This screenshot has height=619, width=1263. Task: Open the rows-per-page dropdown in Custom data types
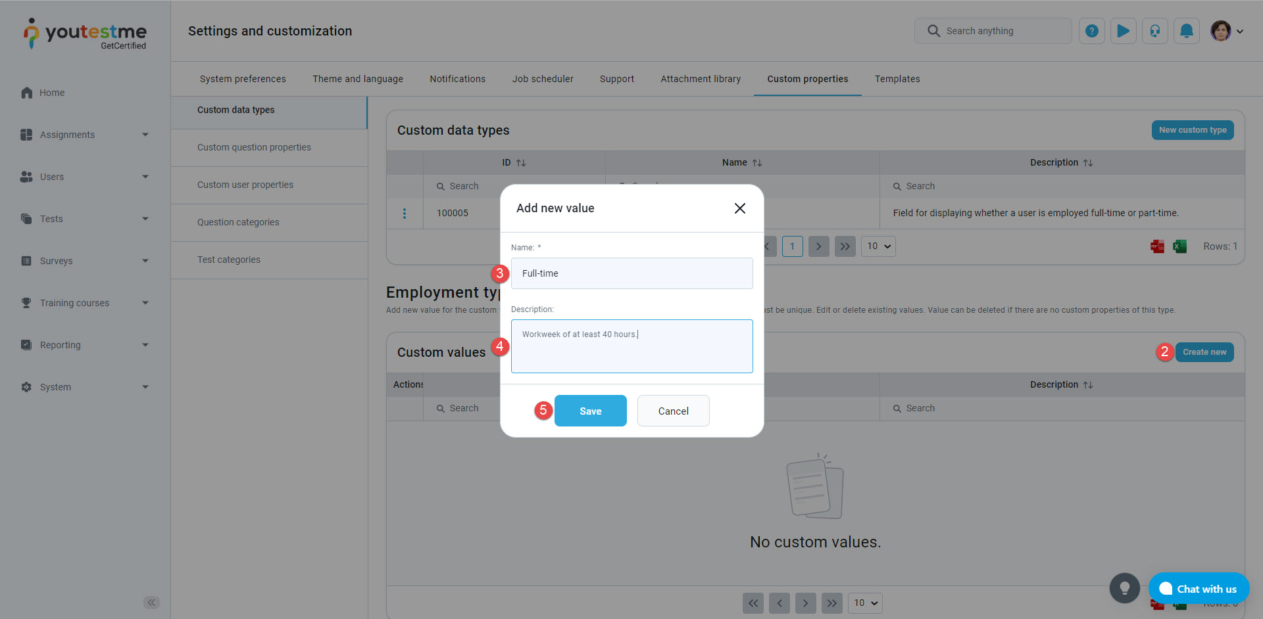[878, 246]
